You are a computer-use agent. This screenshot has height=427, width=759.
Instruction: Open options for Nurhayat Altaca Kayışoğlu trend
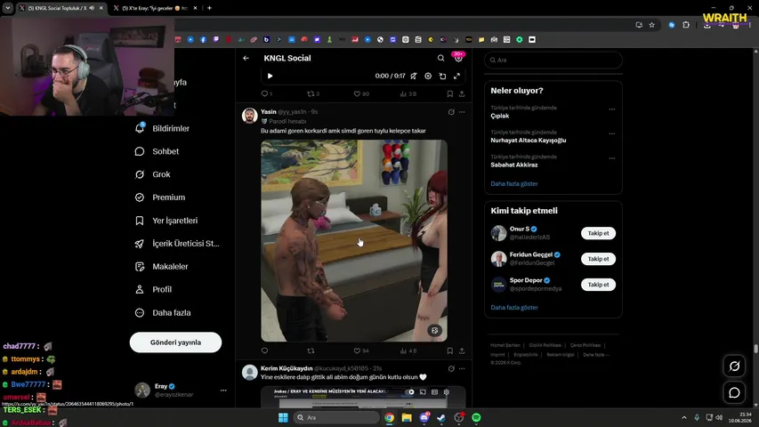click(612, 133)
